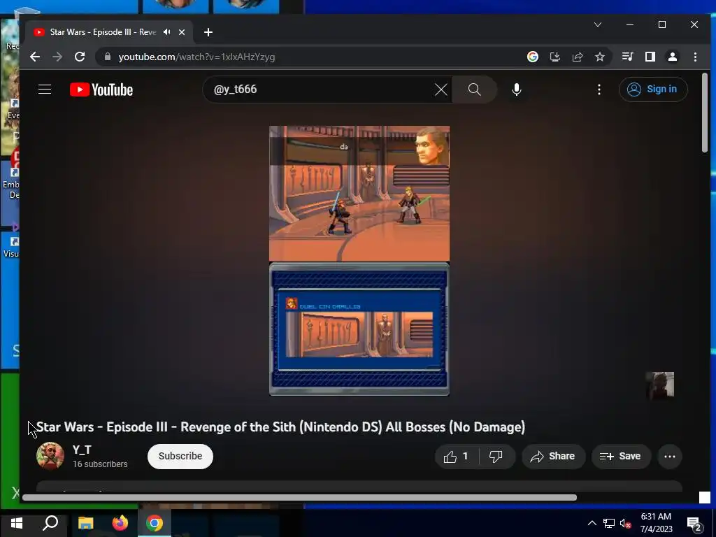The width and height of the screenshot is (716, 537).
Task: Click channel watermark thumbnail on video
Action: click(x=660, y=385)
